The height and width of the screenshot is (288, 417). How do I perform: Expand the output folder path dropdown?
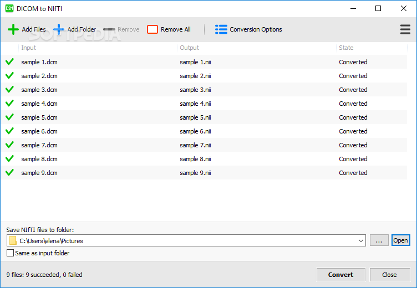coord(360,241)
